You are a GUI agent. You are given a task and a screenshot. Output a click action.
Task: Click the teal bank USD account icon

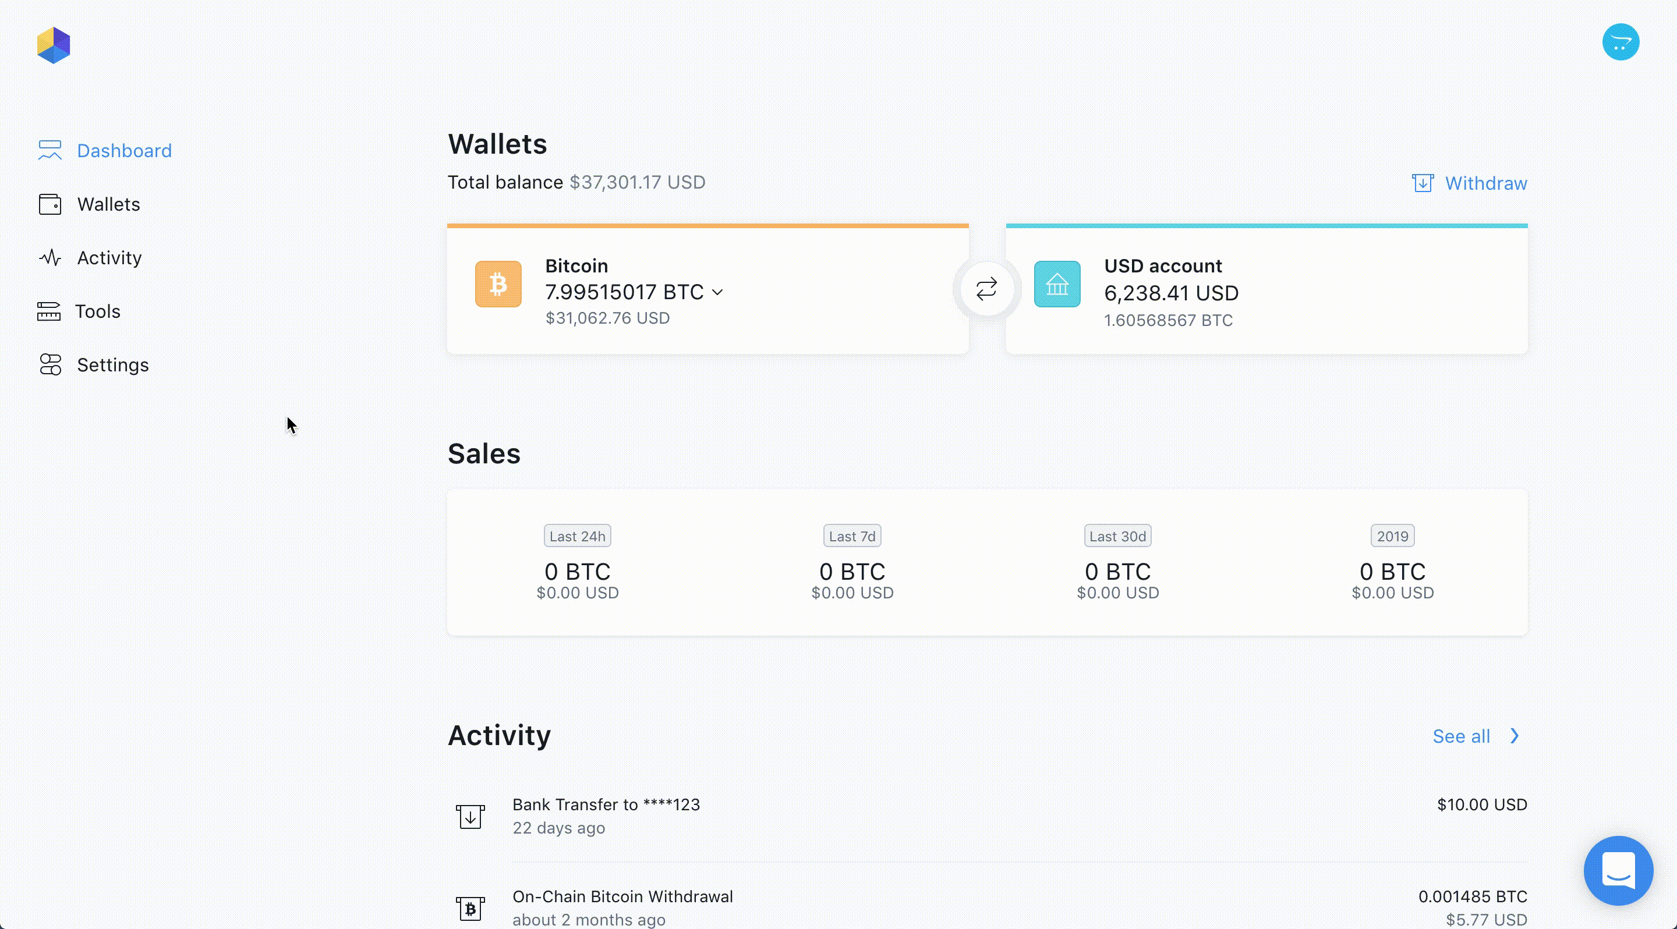coord(1057,284)
